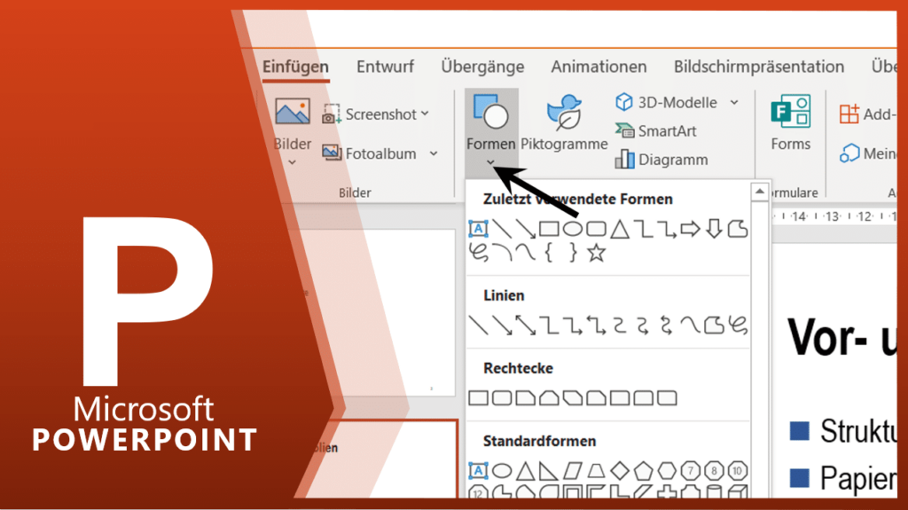
Task: Select hexagon under Standardformen
Action: [x=667, y=471]
